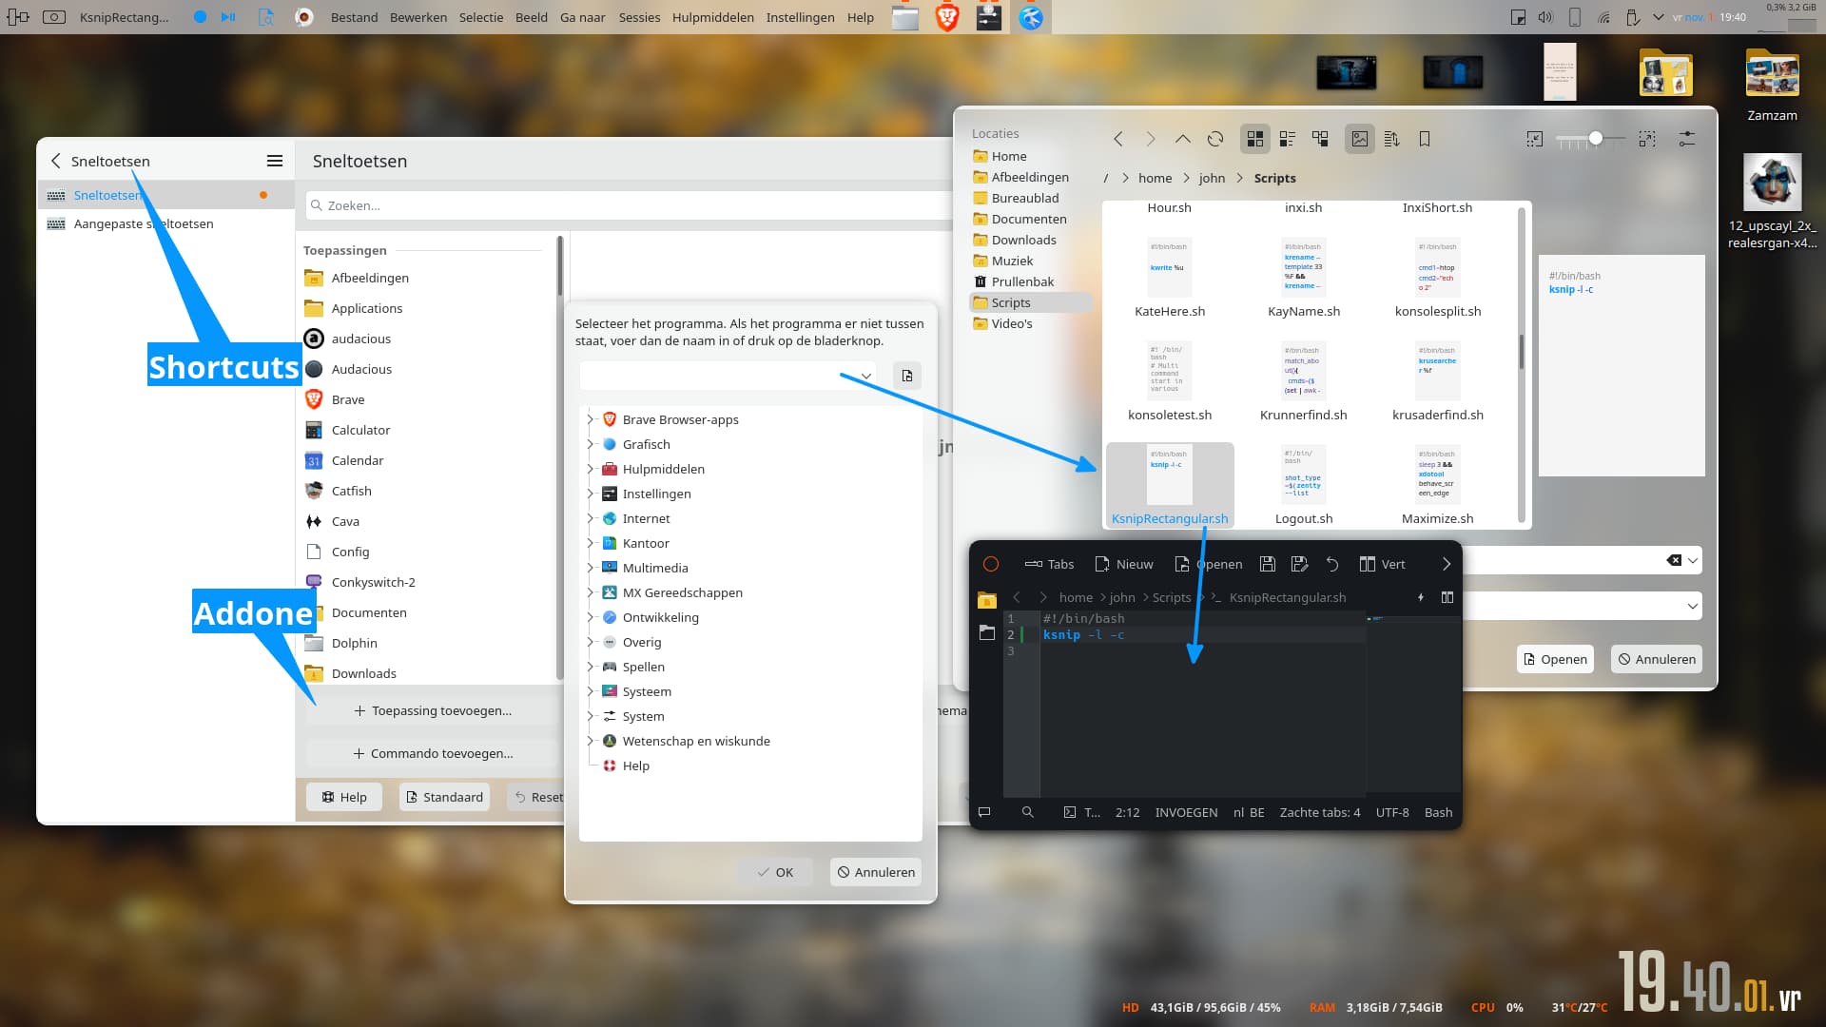Click the file dialog vertical scrollbar

tap(1522, 352)
